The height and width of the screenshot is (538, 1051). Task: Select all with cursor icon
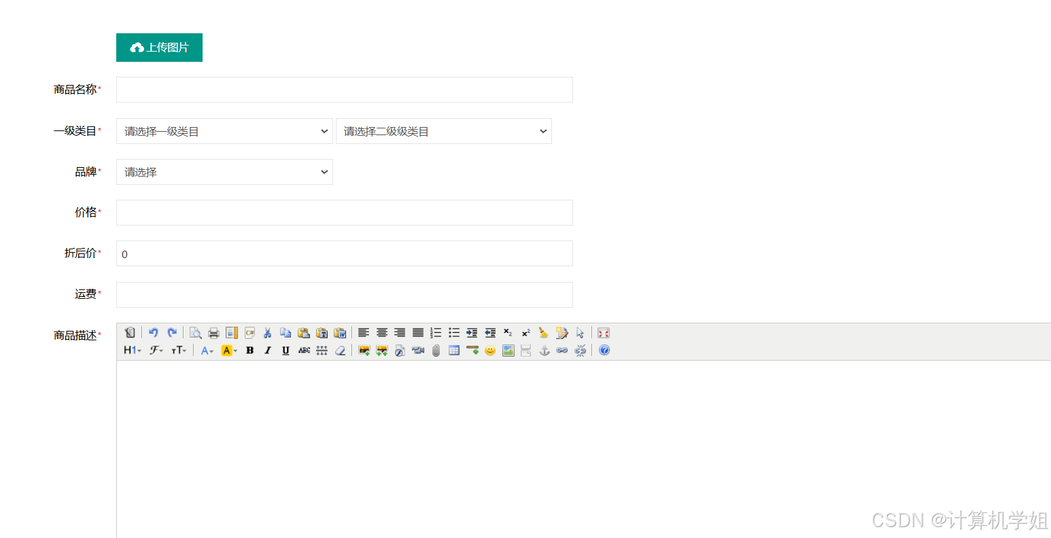(x=580, y=333)
